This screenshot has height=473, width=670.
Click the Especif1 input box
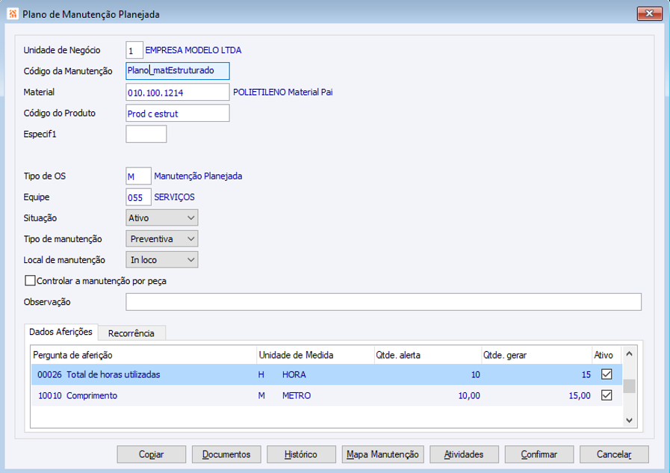coord(146,135)
